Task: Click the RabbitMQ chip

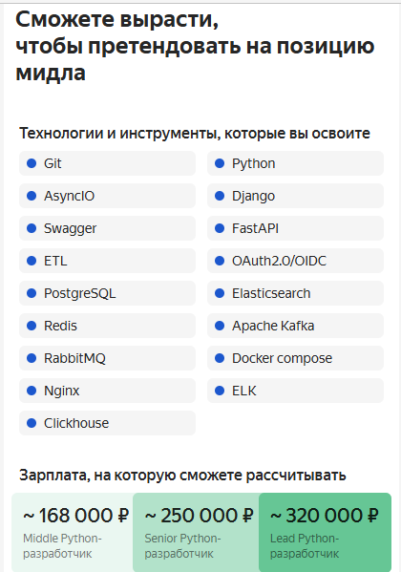Action: pos(107,358)
